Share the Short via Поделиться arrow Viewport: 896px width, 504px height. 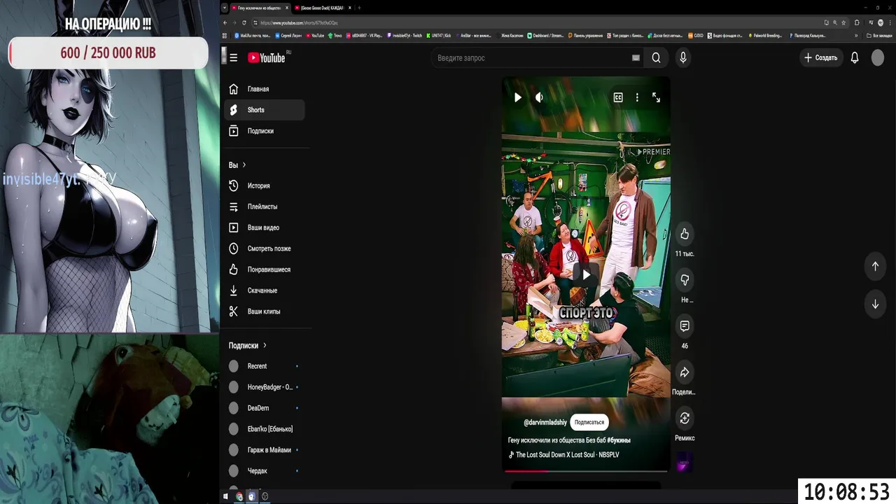pos(685,372)
